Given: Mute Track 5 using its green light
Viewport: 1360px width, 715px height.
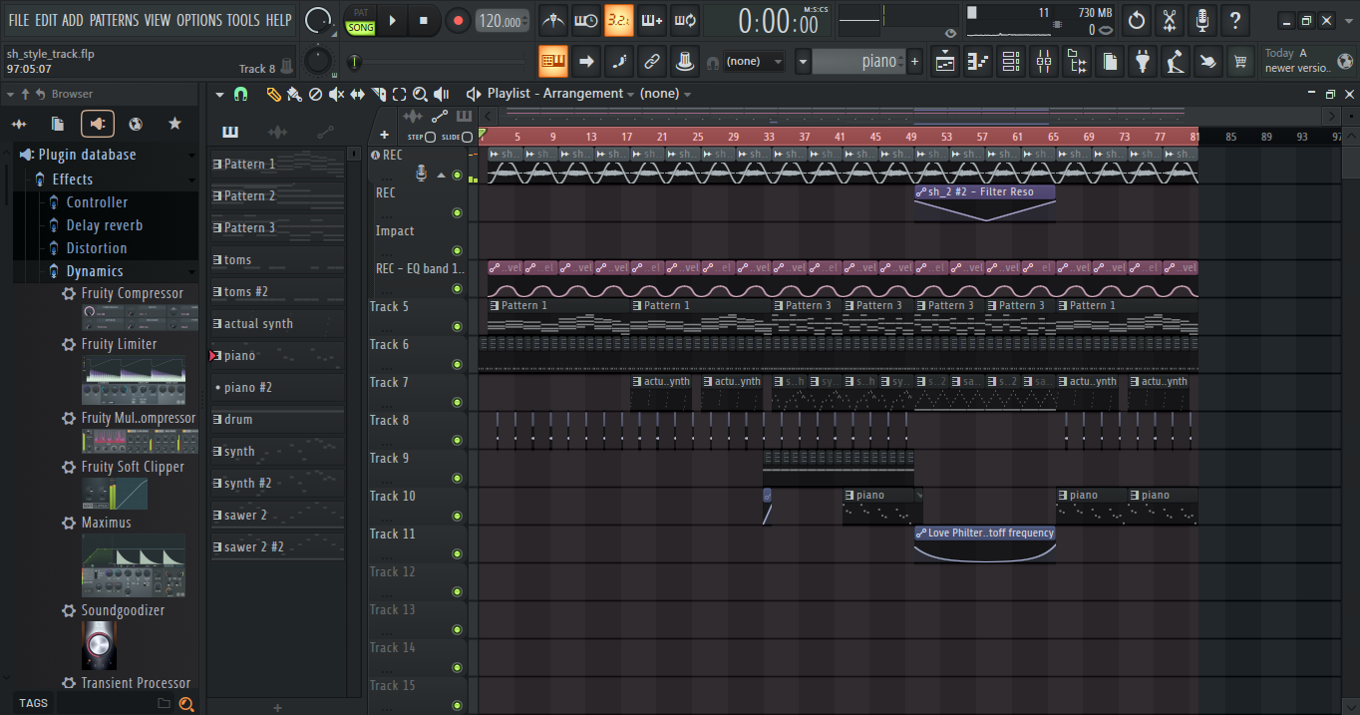Looking at the screenshot, I should 458,326.
